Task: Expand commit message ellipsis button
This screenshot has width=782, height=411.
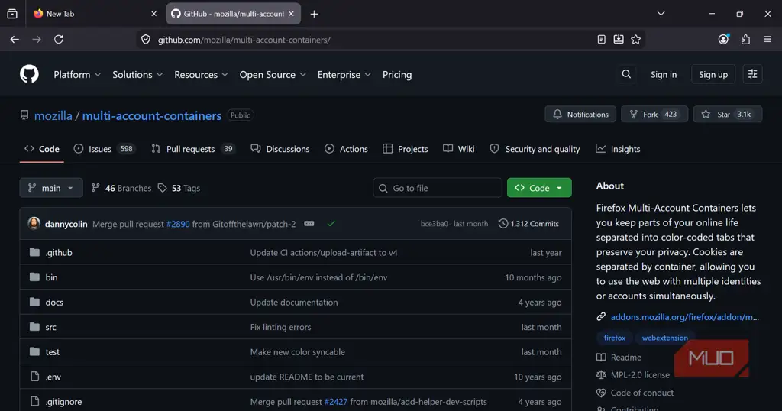Action: point(309,224)
